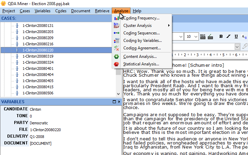Select case 1-Clinton20080216
248x155 pixels.
point(38,44)
